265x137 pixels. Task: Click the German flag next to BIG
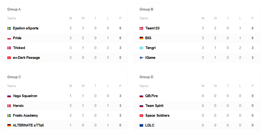point(141,38)
